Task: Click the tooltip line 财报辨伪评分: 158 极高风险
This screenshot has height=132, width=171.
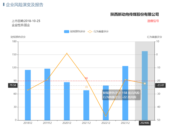Action: tap(121, 93)
